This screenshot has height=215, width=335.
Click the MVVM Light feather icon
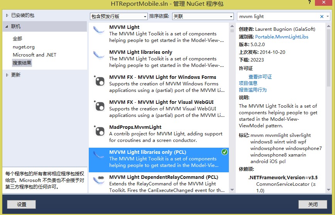[99, 30]
